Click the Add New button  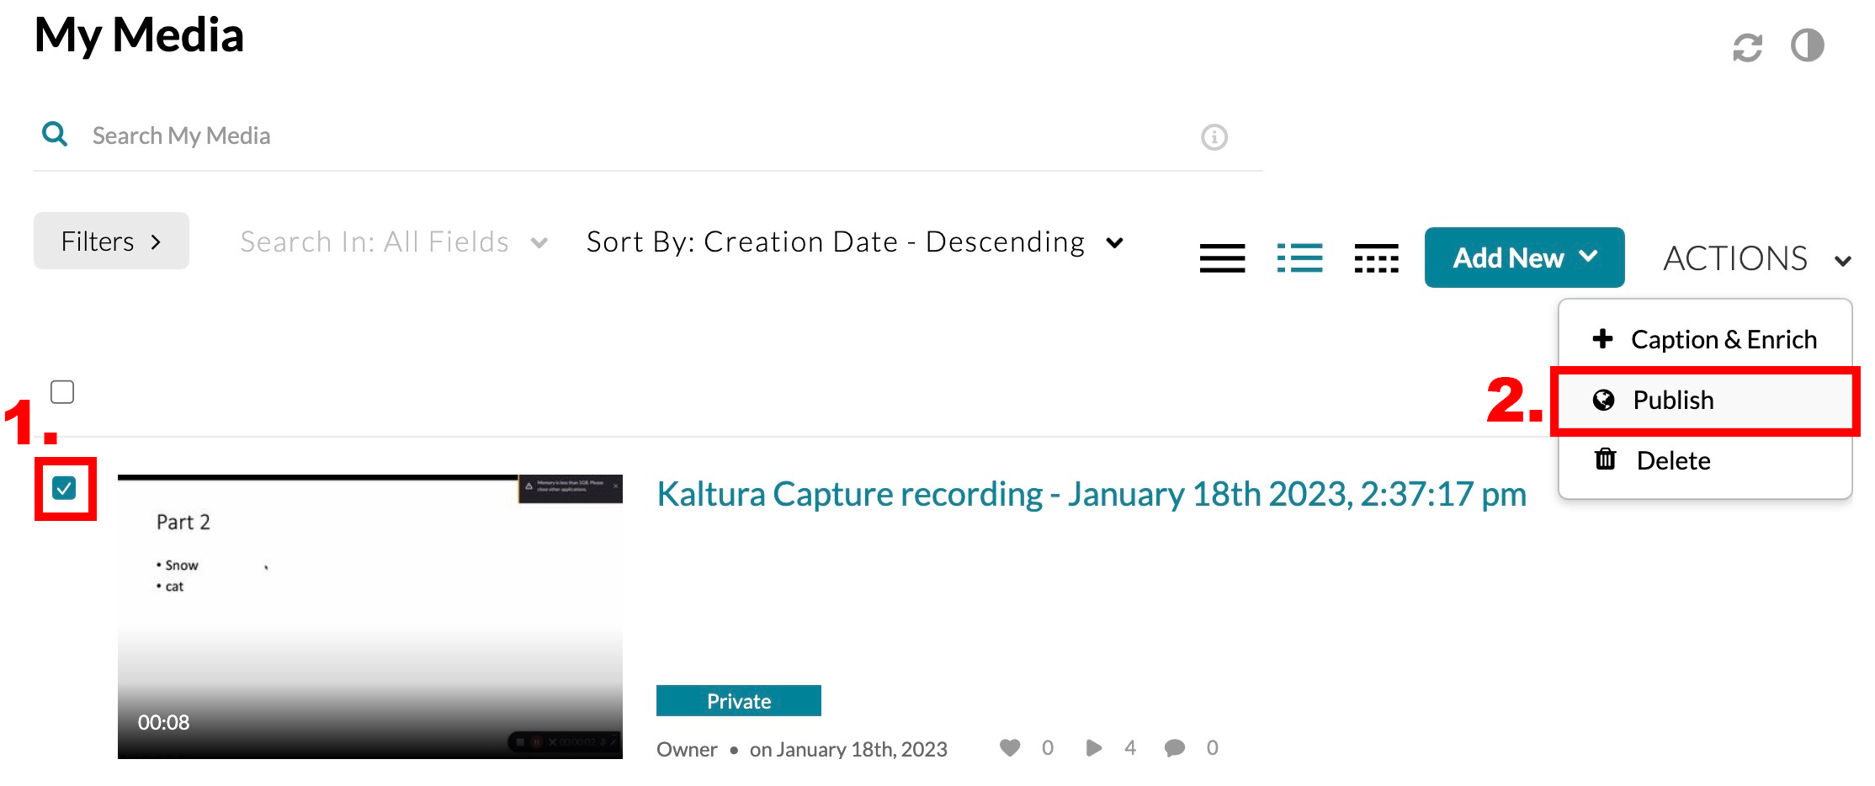coord(1523,258)
